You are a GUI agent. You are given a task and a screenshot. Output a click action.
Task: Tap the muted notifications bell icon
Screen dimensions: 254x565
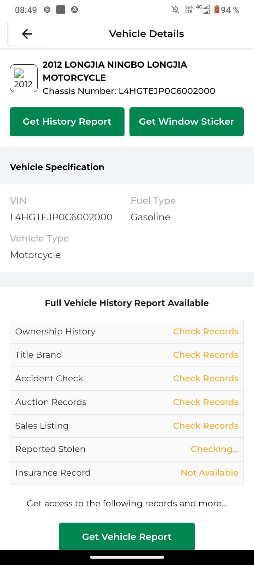(x=175, y=10)
